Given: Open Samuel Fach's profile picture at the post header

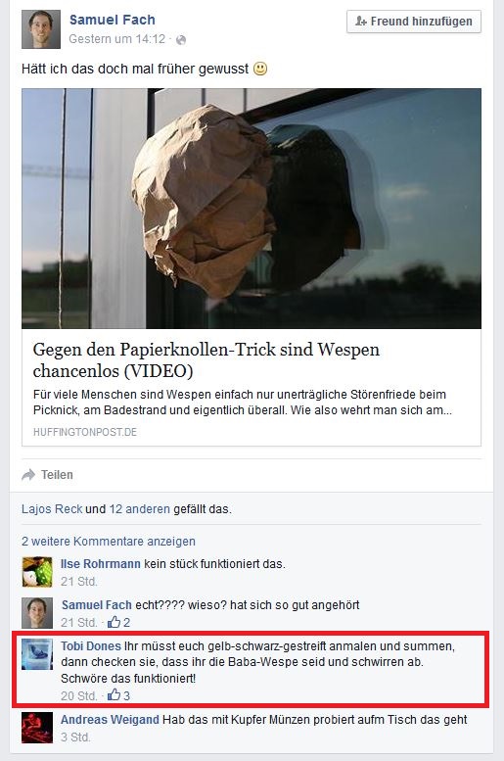Looking at the screenshot, I should [41, 29].
